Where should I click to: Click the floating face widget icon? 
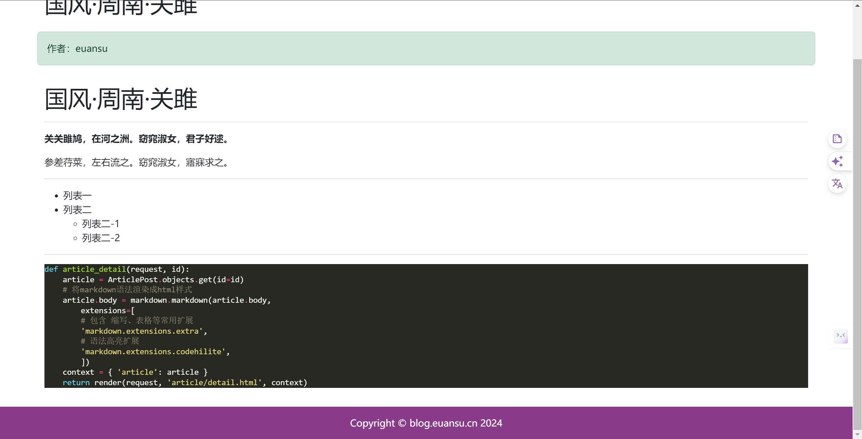(840, 336)
